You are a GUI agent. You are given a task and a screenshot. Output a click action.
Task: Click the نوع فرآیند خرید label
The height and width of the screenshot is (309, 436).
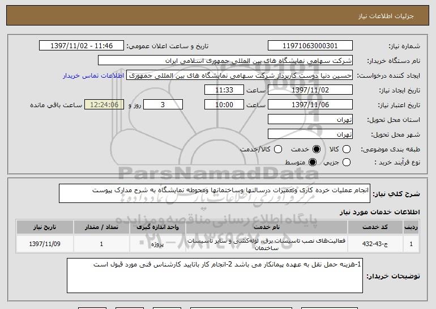[397, 162]
